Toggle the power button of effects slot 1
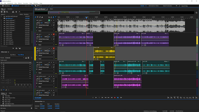 (x=4, y=63)
